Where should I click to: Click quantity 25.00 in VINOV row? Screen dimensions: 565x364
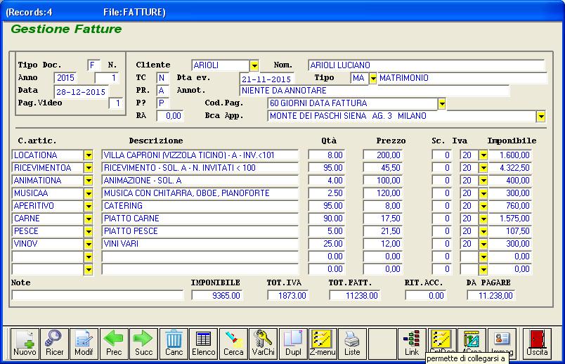(327, 244)
